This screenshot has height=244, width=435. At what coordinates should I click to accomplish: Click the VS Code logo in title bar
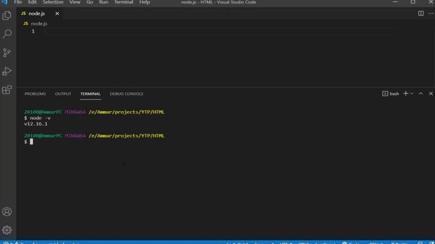click(x=4, y=2)
